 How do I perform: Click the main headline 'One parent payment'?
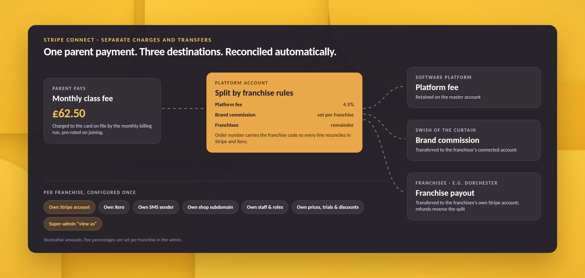pyautogui.click(x=190, y=52)
